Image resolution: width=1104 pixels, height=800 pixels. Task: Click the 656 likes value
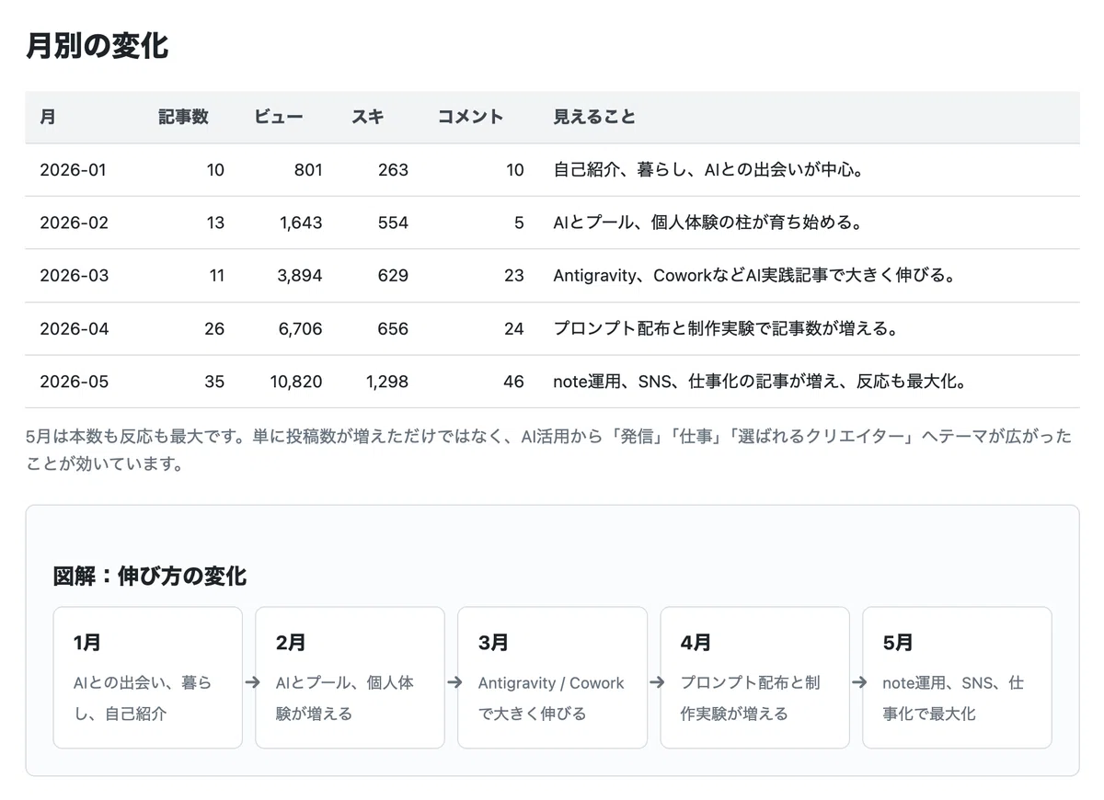click(393, 328)
